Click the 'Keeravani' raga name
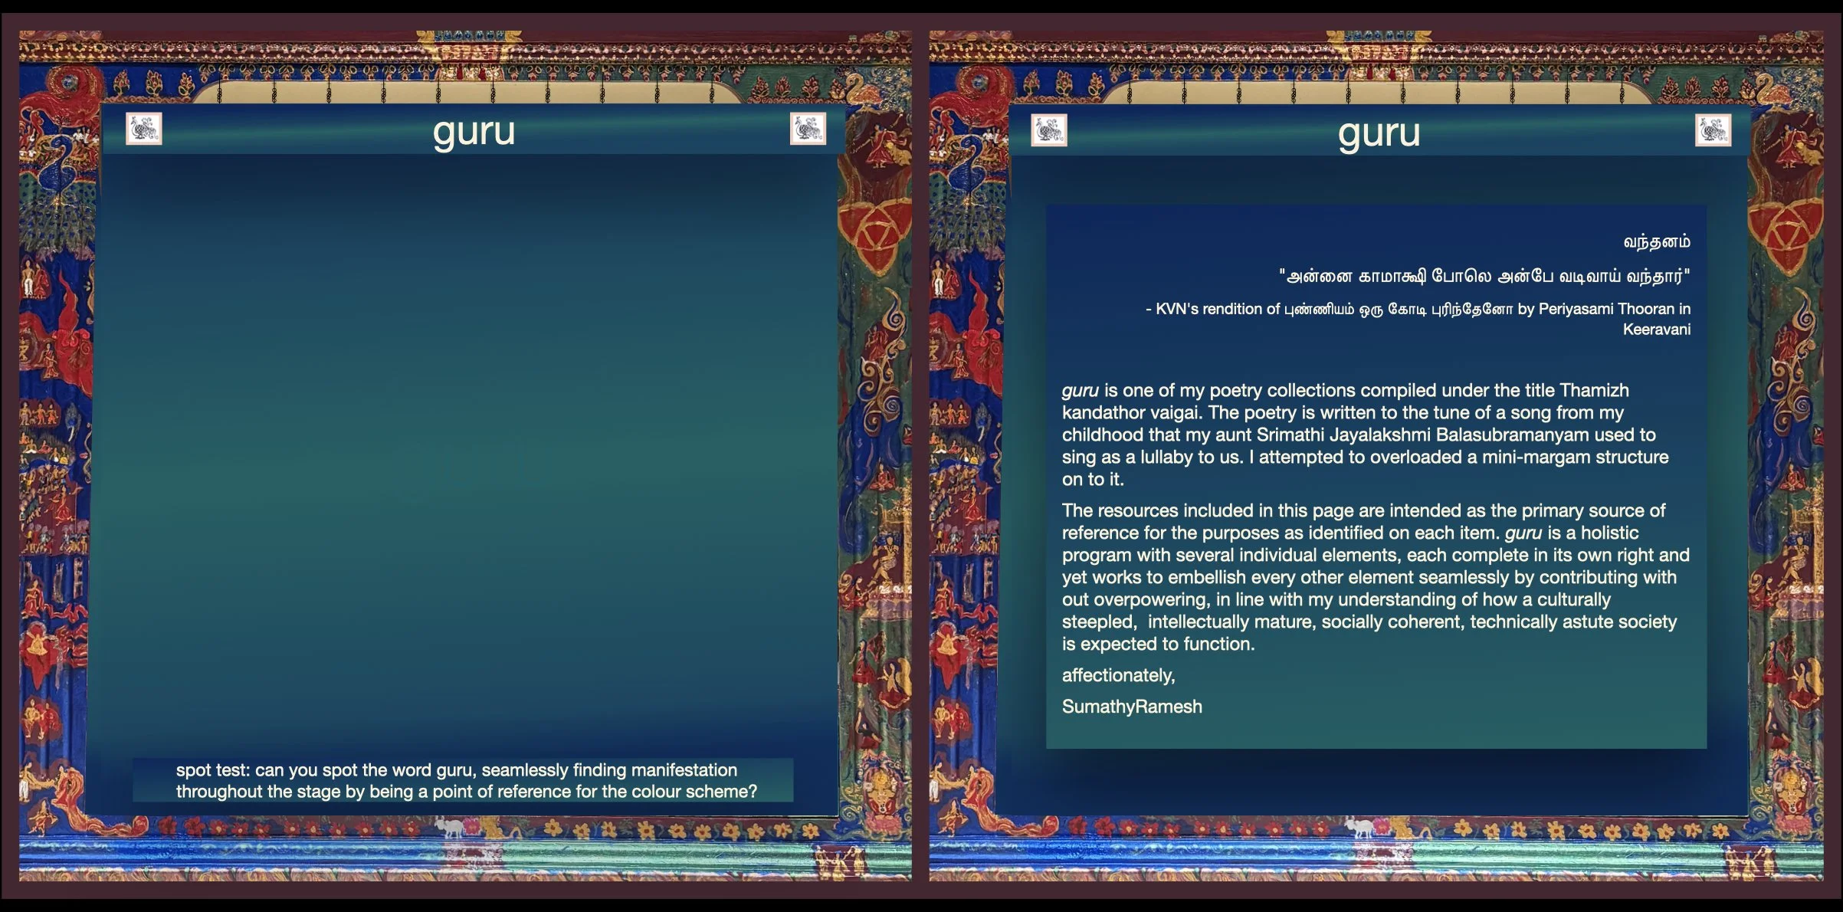This screenshot has width=1843, height=912. pos(1656,330)
